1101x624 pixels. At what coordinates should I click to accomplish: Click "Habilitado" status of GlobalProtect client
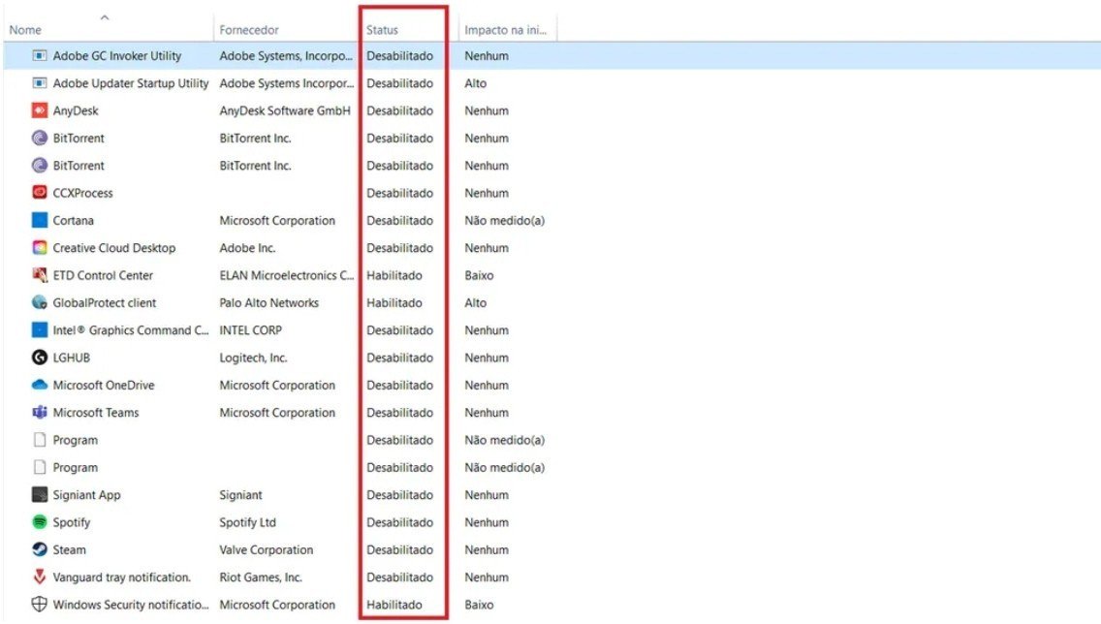(394, 301)
